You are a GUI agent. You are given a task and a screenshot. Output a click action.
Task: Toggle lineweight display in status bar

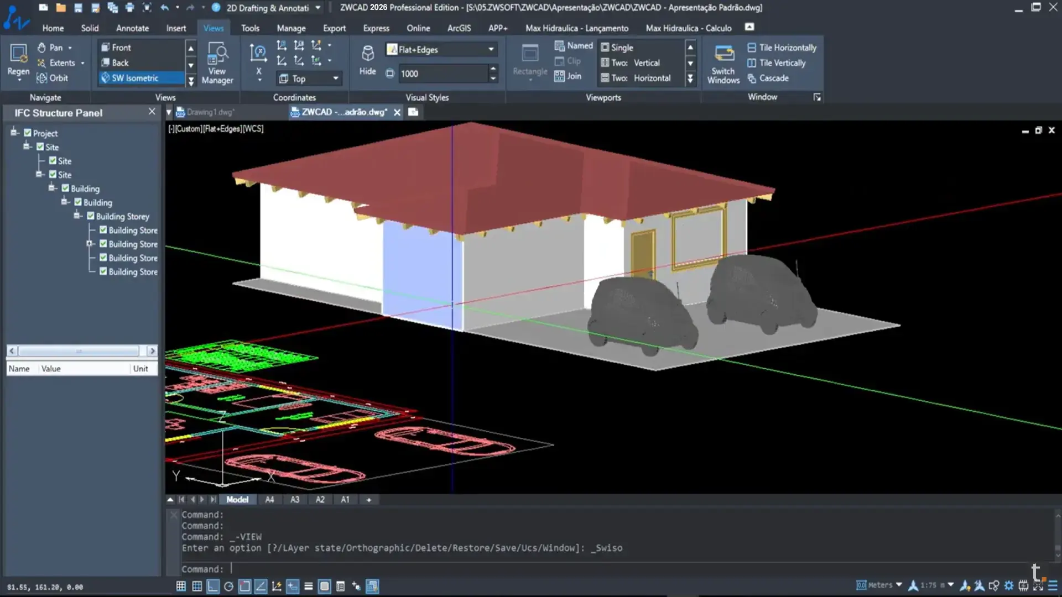tap(308, 586)
